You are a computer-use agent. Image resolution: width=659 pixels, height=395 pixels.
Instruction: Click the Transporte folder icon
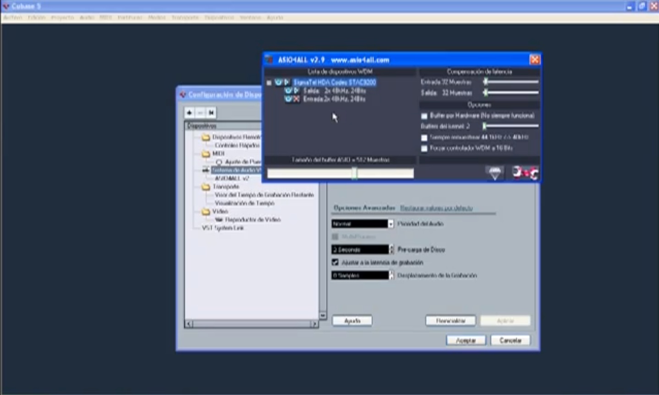[x=206, y=187]
